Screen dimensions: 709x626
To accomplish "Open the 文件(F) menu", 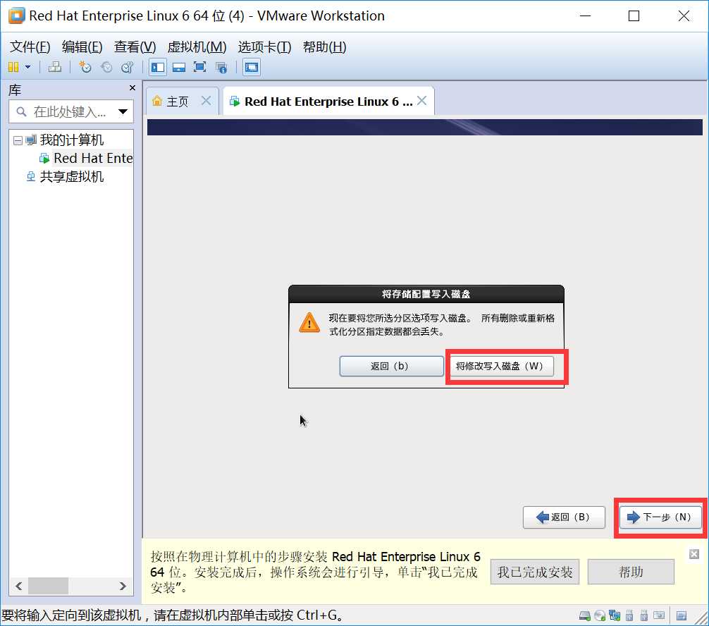I will click(30, 47).
